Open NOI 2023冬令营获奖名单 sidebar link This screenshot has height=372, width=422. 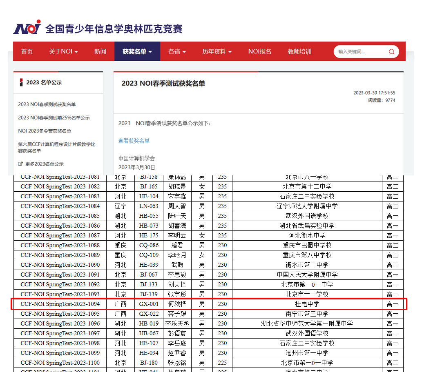[x=45, y=131]
